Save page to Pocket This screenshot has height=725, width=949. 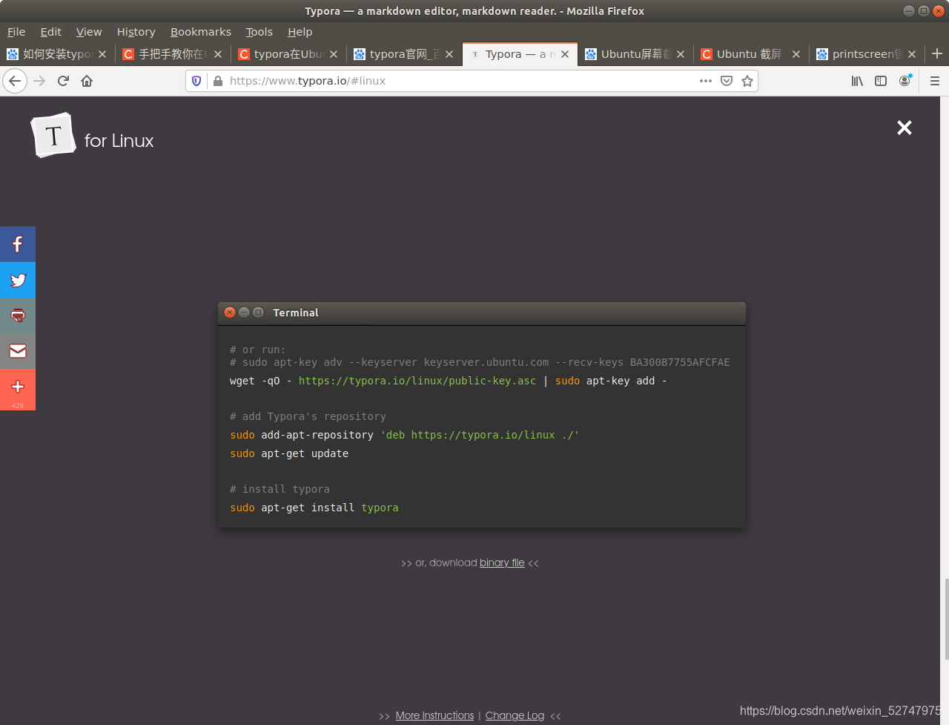(x=727, y=81)
